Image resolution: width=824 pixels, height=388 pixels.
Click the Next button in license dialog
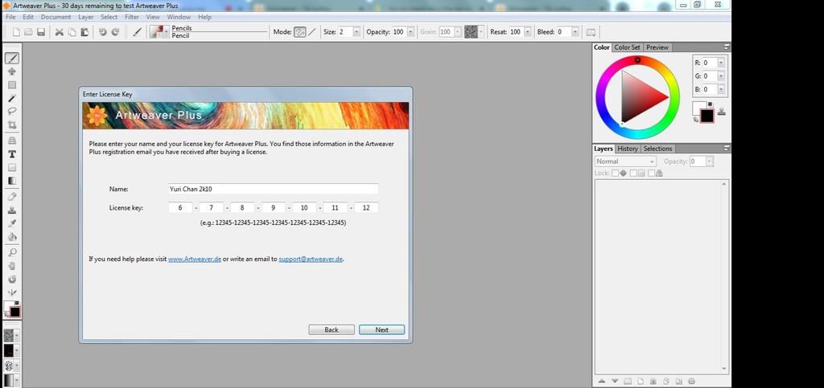[382, 330]
